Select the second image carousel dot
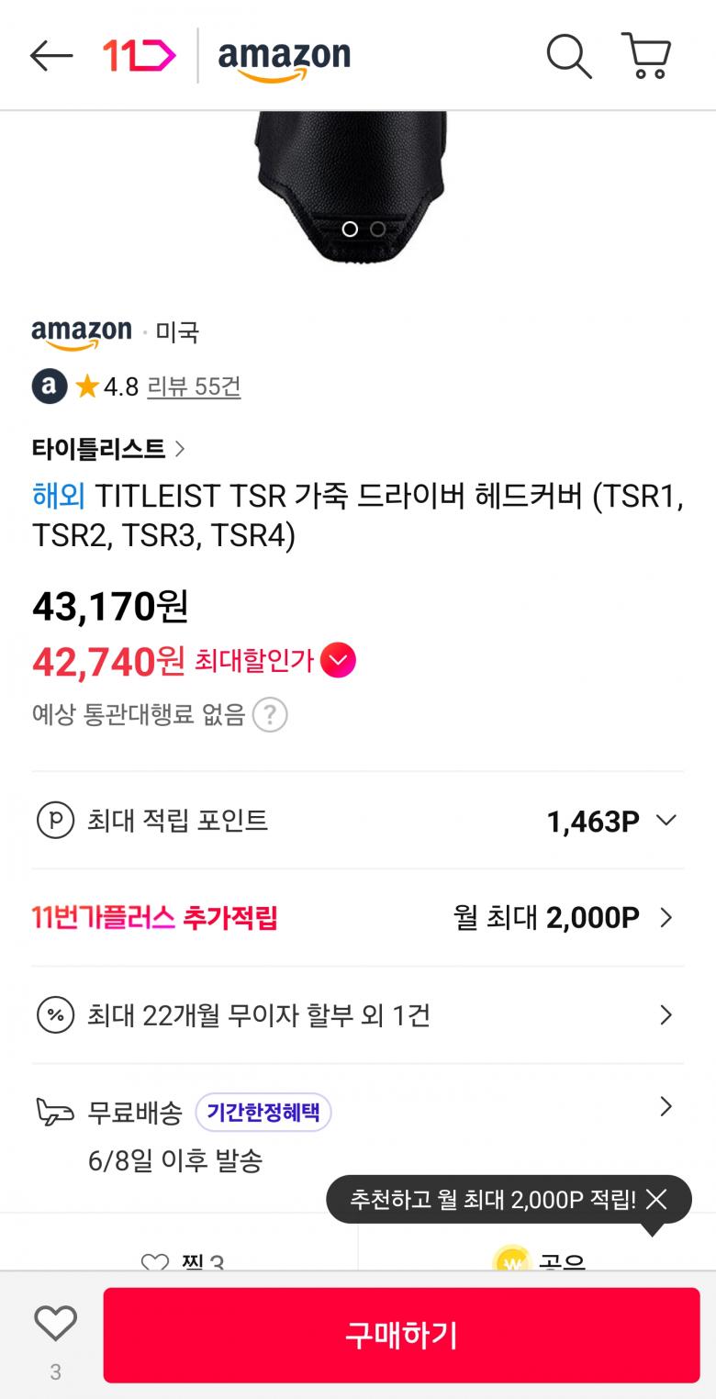The image size is (716, 1399). click(377, 229)
